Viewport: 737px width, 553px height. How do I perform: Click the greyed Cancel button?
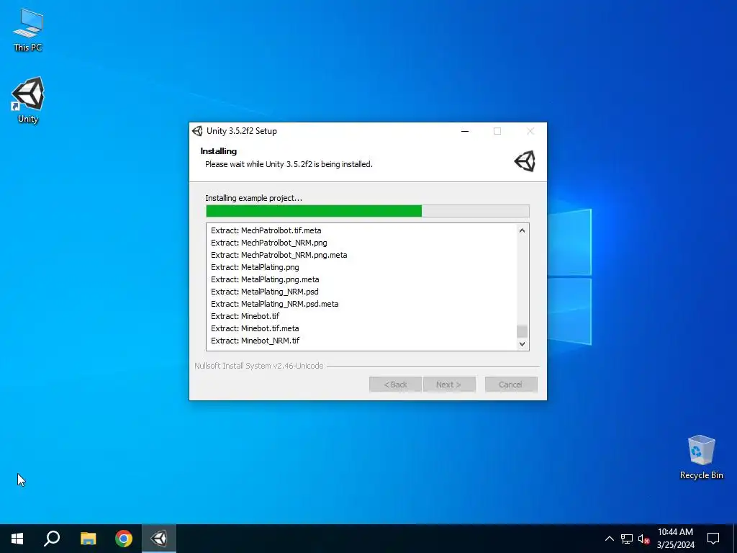coord(511,385)
